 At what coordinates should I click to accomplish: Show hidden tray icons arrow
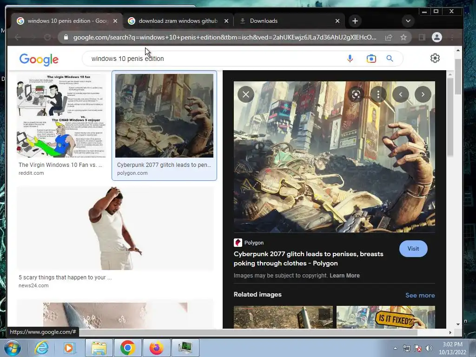[395, 348]
